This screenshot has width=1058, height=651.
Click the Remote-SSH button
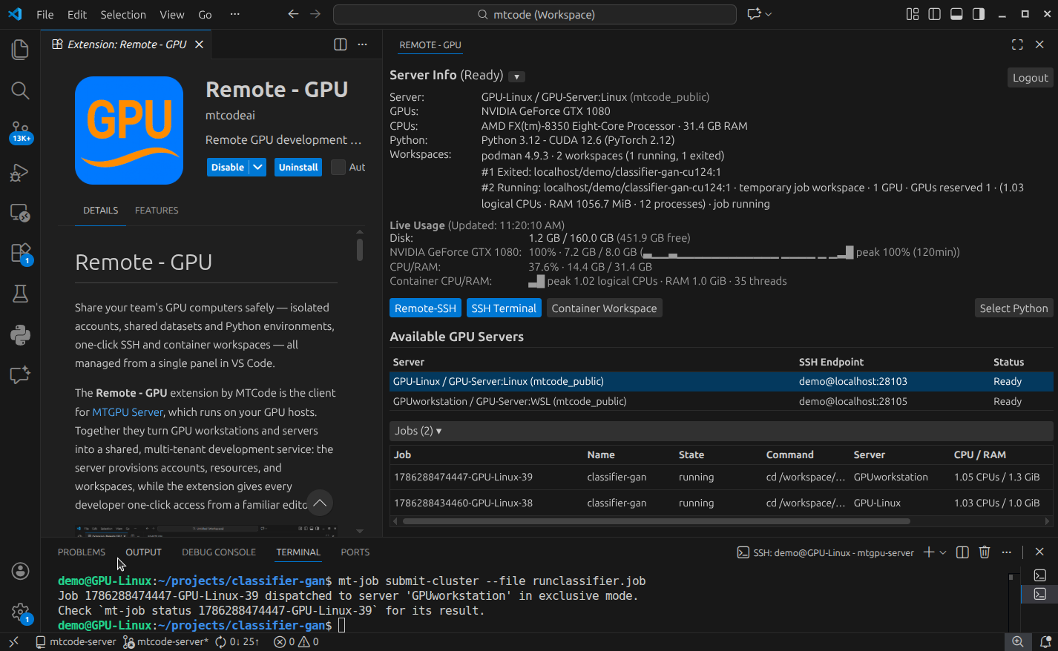(425, 308)
